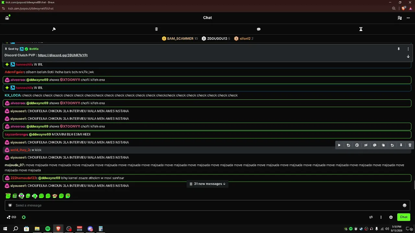Open Discord from the taskbar
Image resolution: width=415 pixels, height=233 pixels.
coord(90,229)
